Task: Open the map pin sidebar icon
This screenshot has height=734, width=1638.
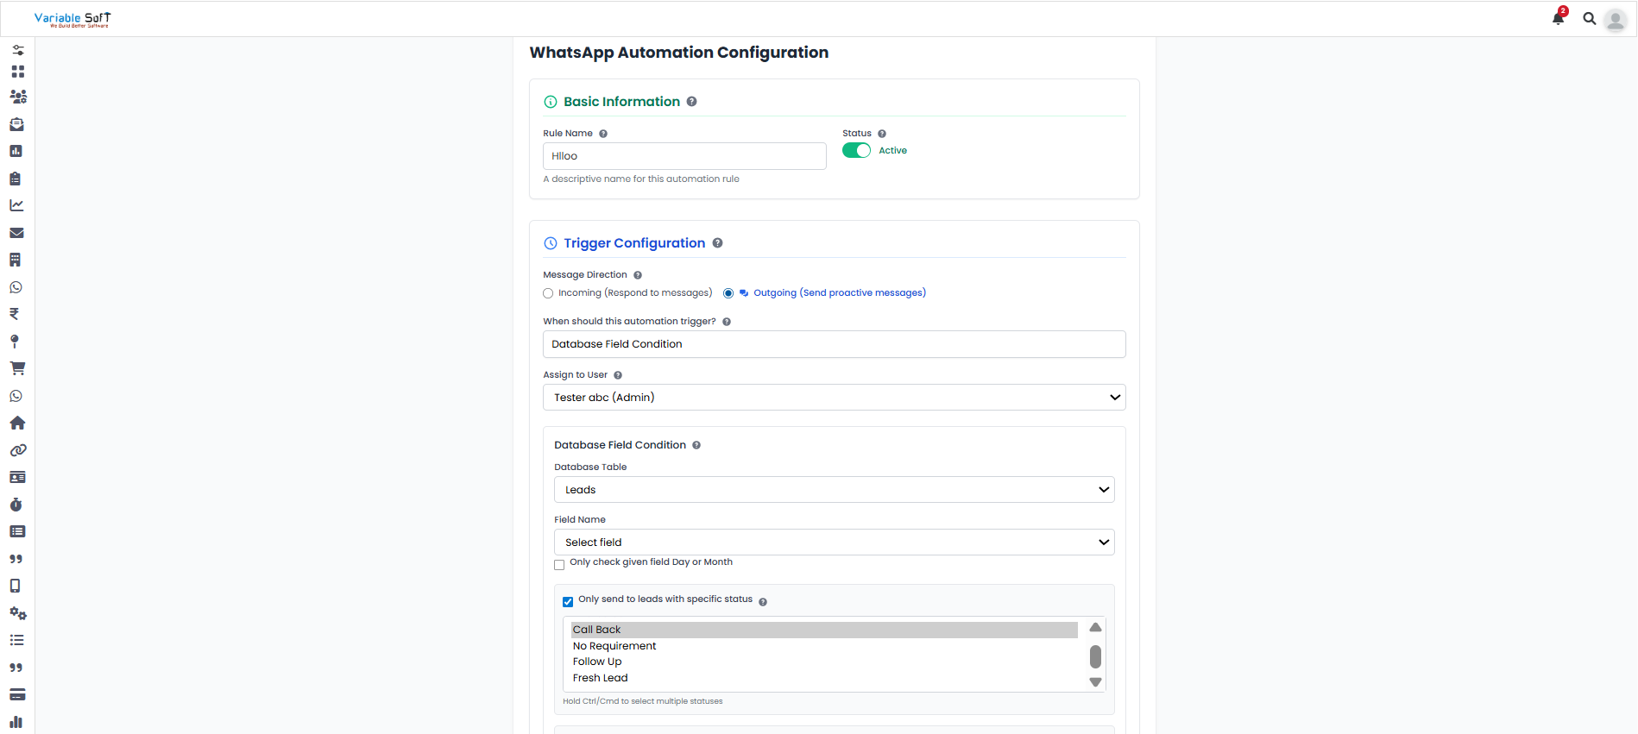Action: tap(14, 342)
